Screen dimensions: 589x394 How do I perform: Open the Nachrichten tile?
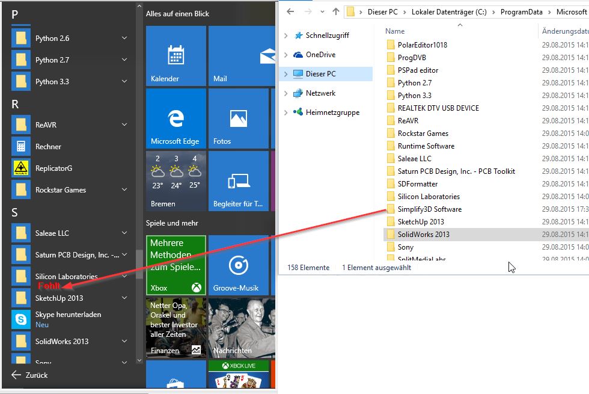point(242,327)
